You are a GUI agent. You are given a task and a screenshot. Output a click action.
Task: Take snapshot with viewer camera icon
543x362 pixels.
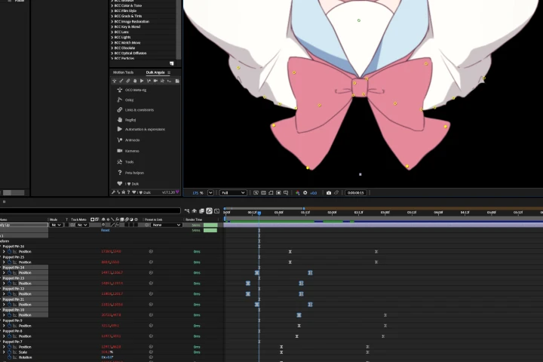(329, 192)
